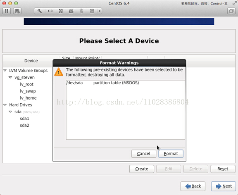Screen dimensions: 238x195
Task: Select the /dev/sda partition table entry
Action: click(125, 83)
